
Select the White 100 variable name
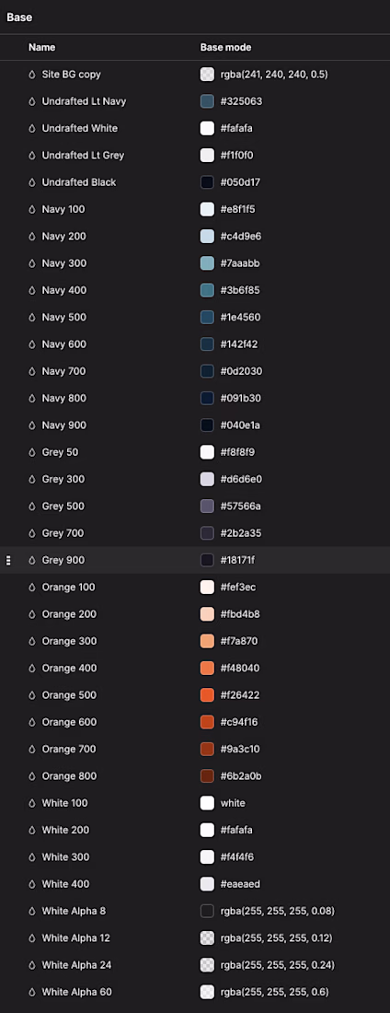click(64, 803)
